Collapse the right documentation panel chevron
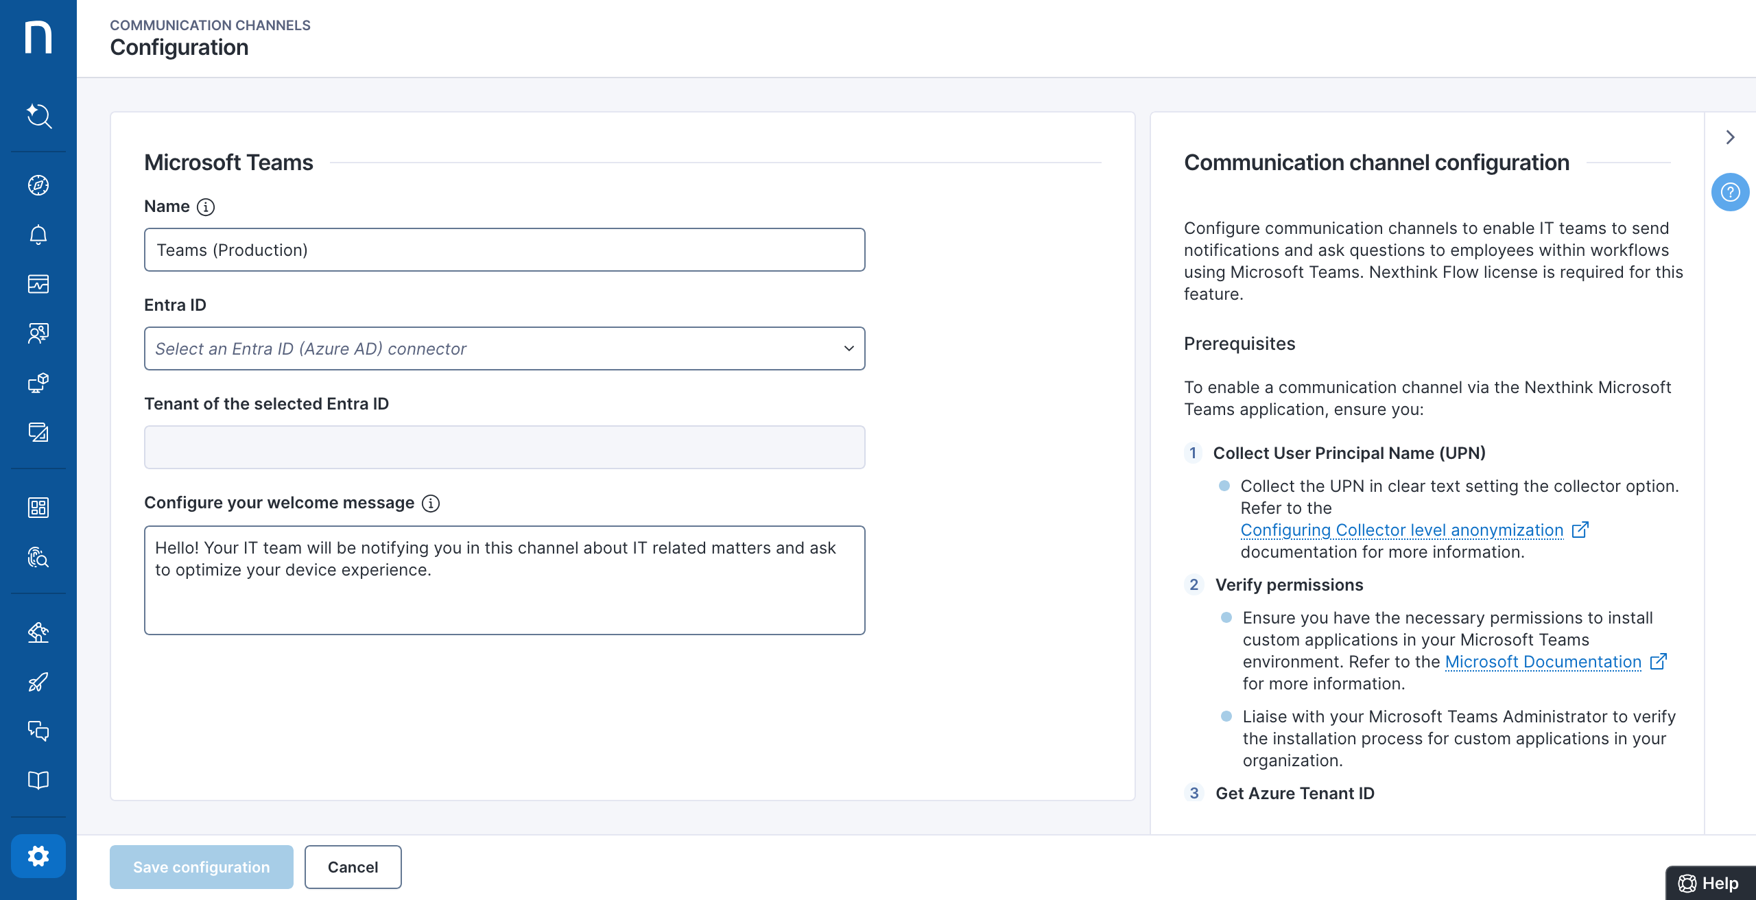Image resolution: width=1756 pixels, height=900 pixels. [x=1730, y=137]
